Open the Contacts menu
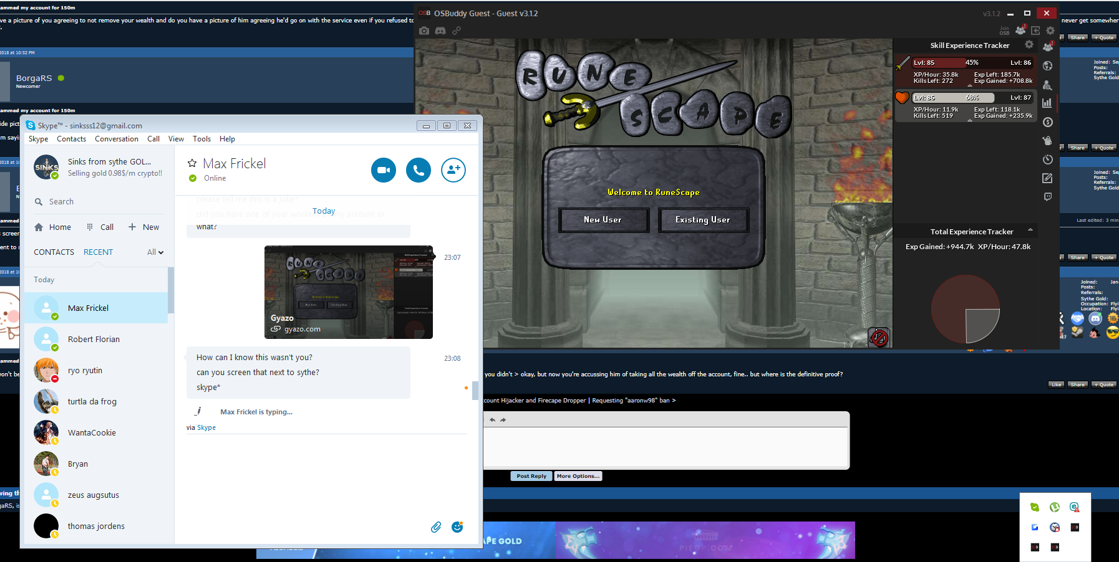Viewport: 1119px width, 562px height. click(71, 139)
